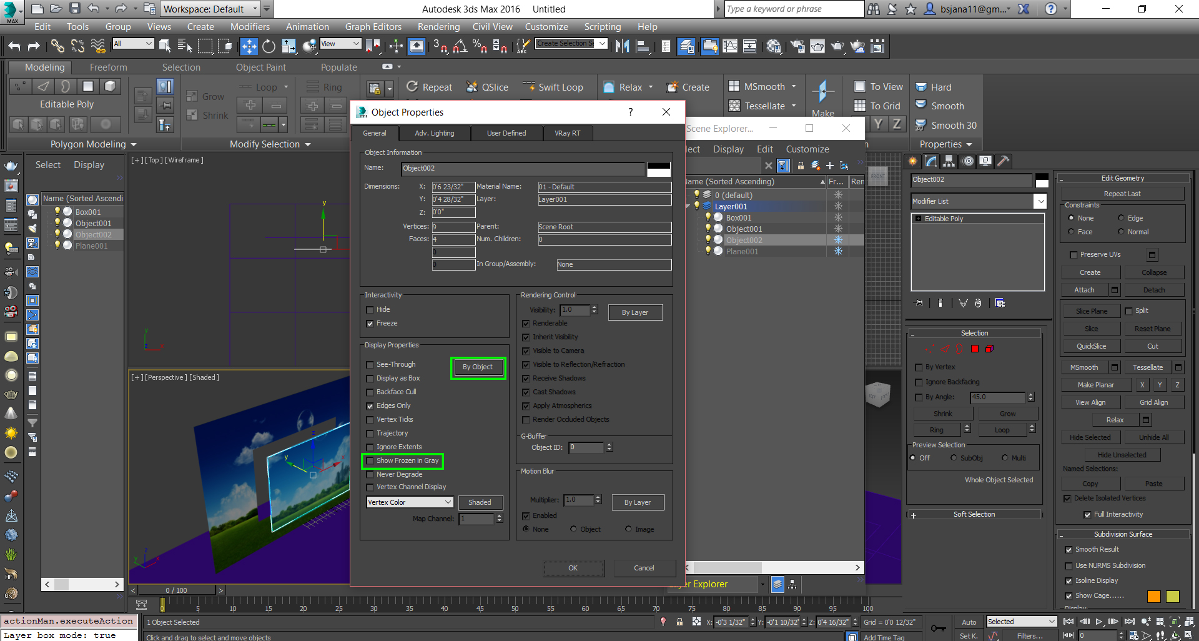Enable the See-Through checkbox

click(370, 365)
